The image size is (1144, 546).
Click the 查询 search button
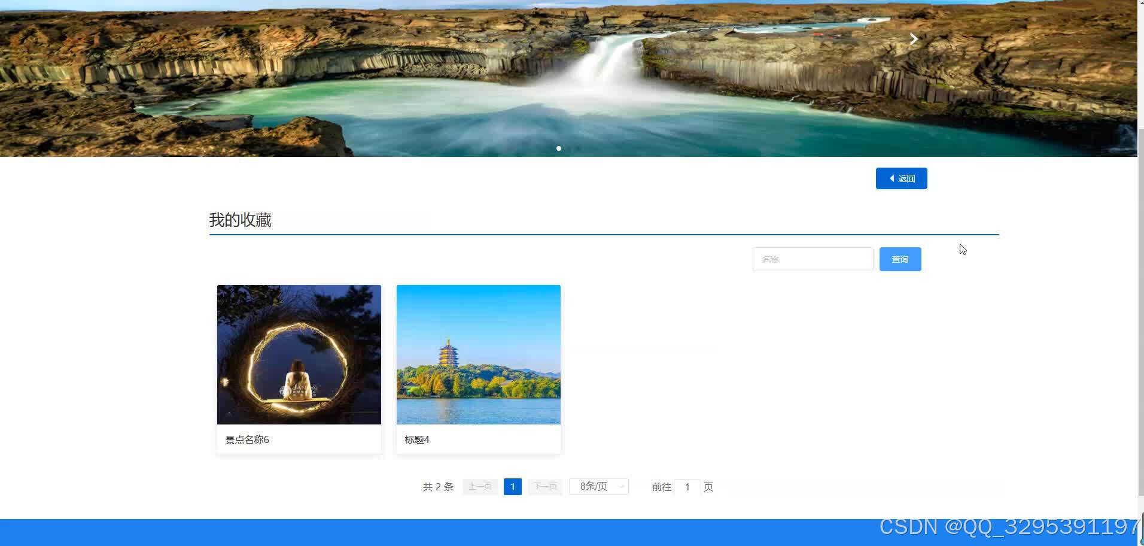pyautogui.click(x=900, y=259)
